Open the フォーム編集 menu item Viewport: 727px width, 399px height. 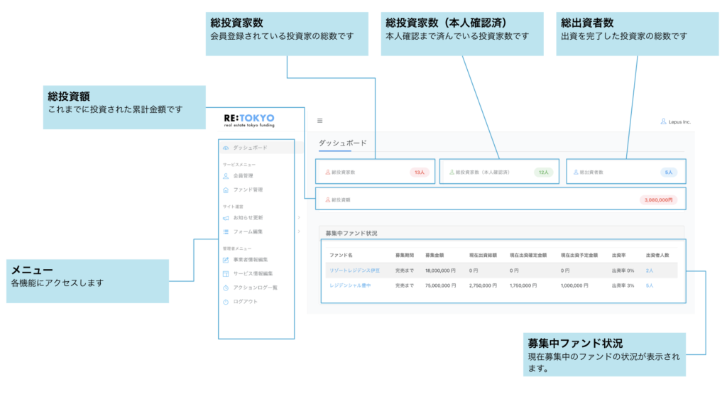[x=248, y=231]
